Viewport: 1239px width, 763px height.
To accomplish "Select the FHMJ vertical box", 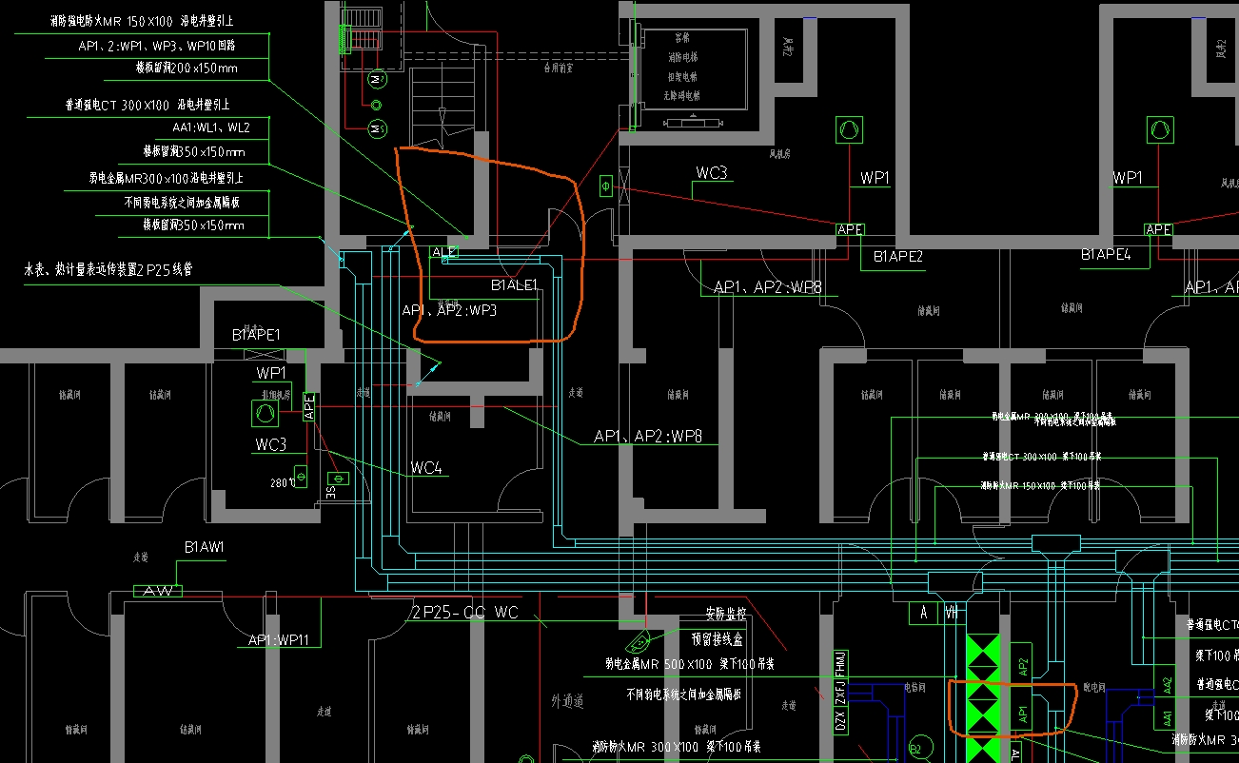I will (840, 666).
